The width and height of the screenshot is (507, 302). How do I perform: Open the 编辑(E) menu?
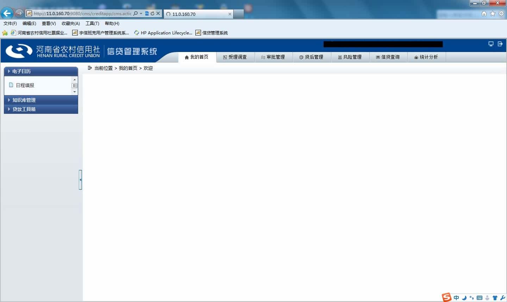click(29, 24)
